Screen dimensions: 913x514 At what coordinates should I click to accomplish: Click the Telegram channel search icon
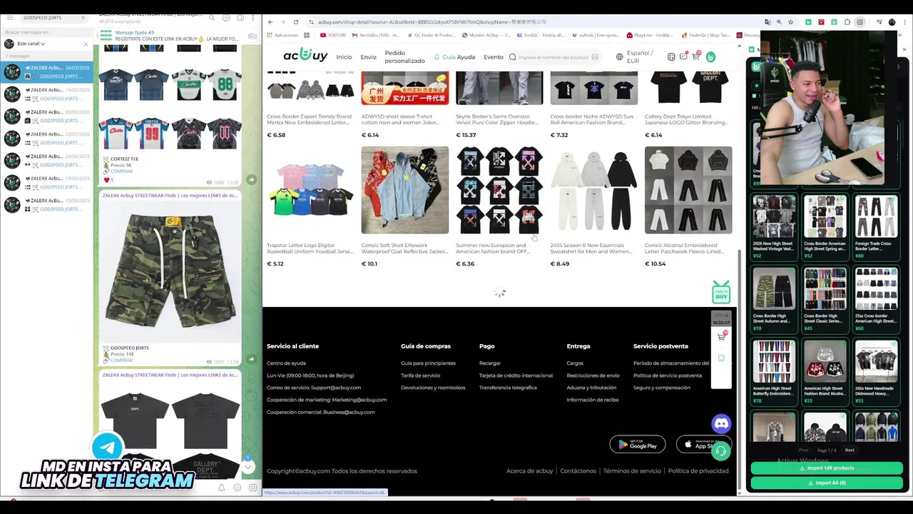(x=212, y=18)
